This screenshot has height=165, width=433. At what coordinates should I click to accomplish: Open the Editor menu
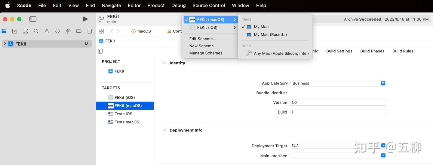point(134,5)
